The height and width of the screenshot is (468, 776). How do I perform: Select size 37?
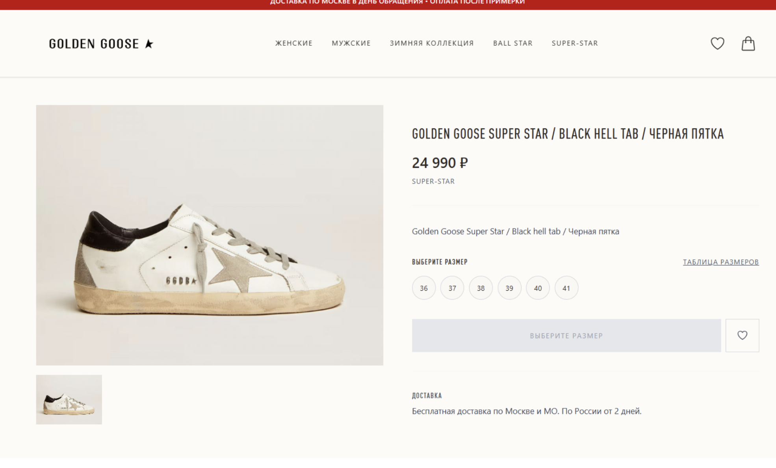[x=452, y=288]
